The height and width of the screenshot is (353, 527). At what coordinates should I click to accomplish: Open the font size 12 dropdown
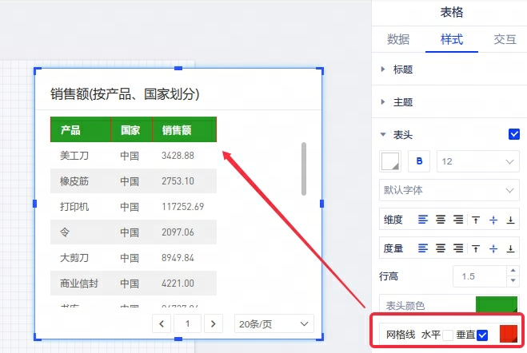(x=478, y=161)
